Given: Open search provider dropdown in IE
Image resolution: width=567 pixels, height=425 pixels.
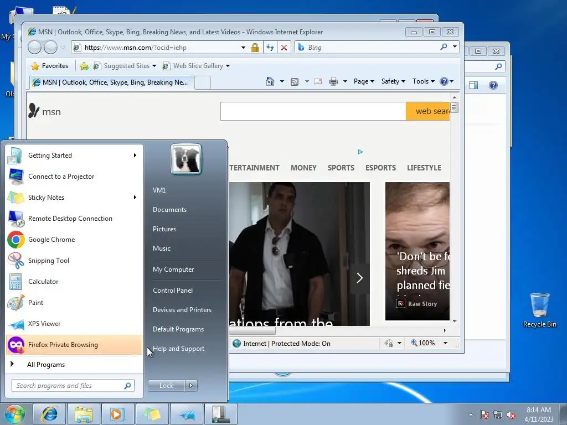Looking at the screenshot, I should coord(455,46).
